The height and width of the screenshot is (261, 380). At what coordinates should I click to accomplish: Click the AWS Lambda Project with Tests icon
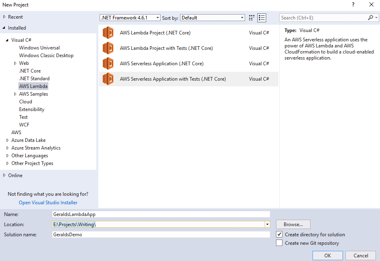point(108,48)
